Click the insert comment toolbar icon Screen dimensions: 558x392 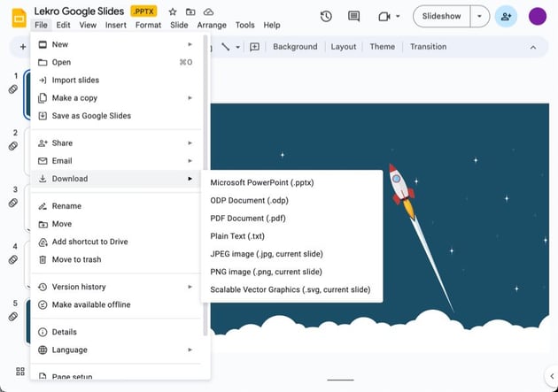point(255,47)
